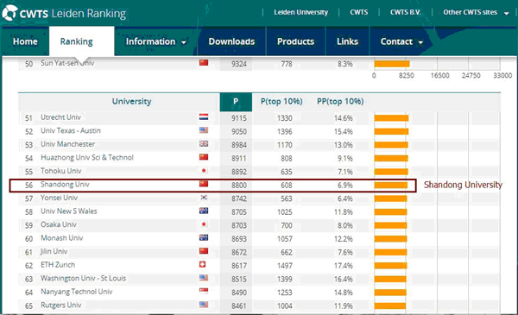Click the China flag beside Shandong Univ
This screenshot has width=518, height=315.
point(204,184)
